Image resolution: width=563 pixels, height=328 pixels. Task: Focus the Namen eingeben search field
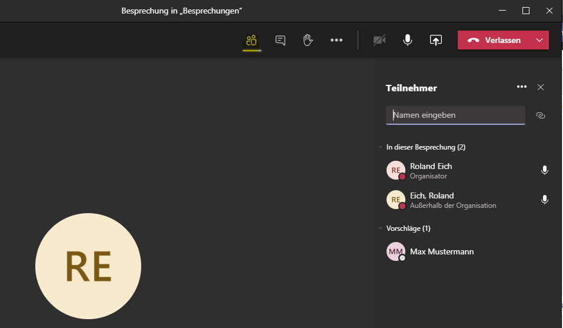coord(456,115)
